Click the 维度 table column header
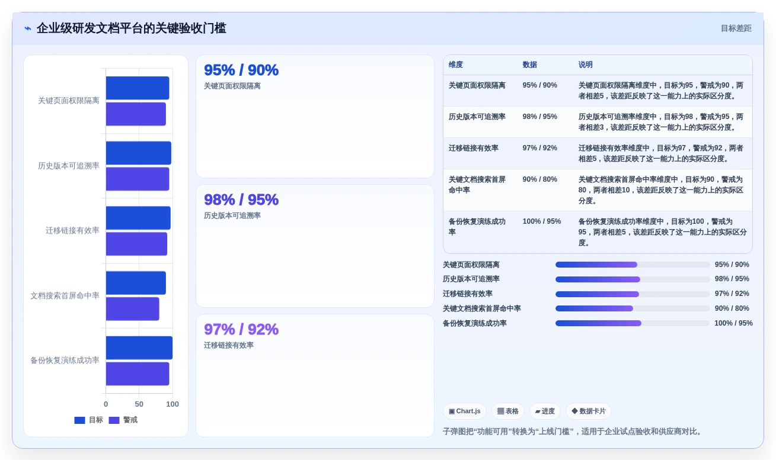 coord(456,65)
